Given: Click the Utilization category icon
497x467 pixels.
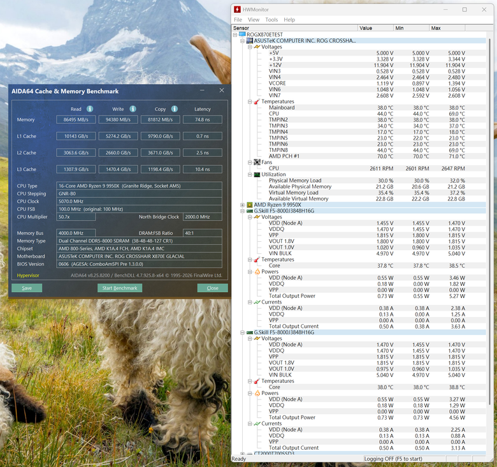Looking at the screenshot, I should pos(257,175).
